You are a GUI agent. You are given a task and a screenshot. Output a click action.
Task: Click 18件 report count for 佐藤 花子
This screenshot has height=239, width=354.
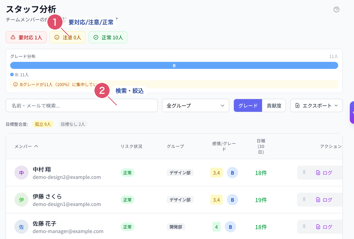point(261,227)
